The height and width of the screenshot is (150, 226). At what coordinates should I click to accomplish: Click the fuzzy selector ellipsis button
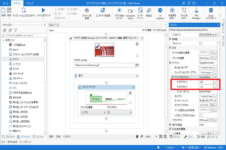click(x=215, y=67)
